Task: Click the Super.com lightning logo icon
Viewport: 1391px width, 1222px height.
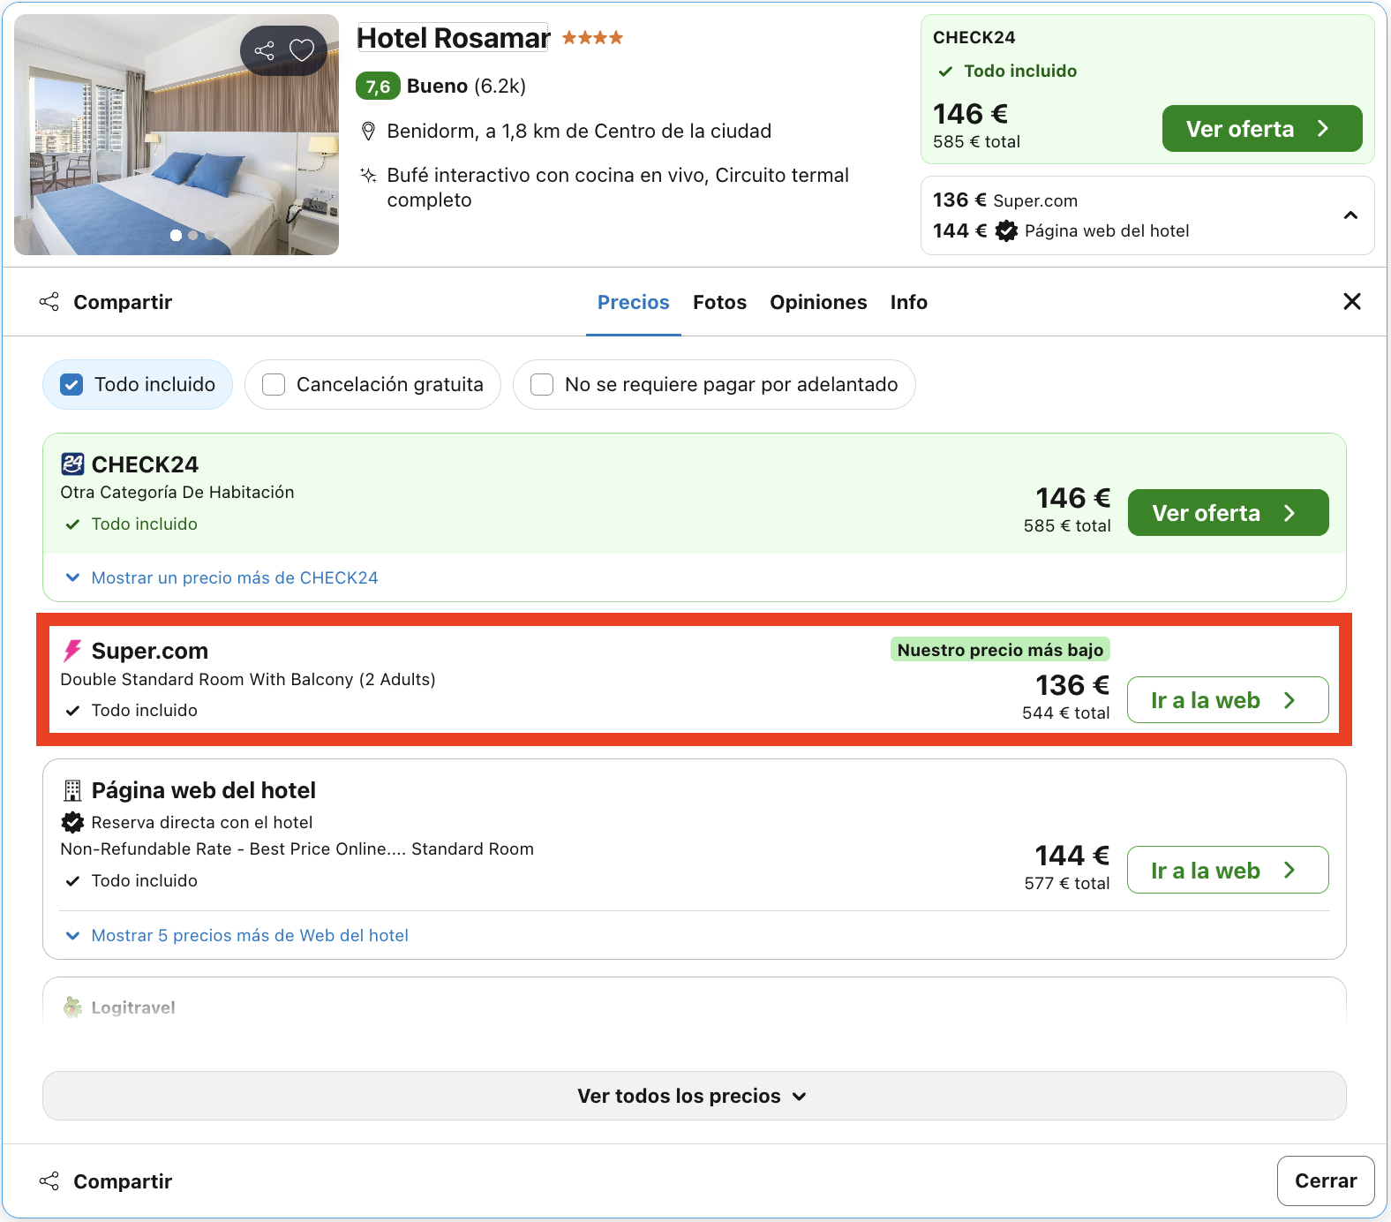Action: click(x=72, y=651)
